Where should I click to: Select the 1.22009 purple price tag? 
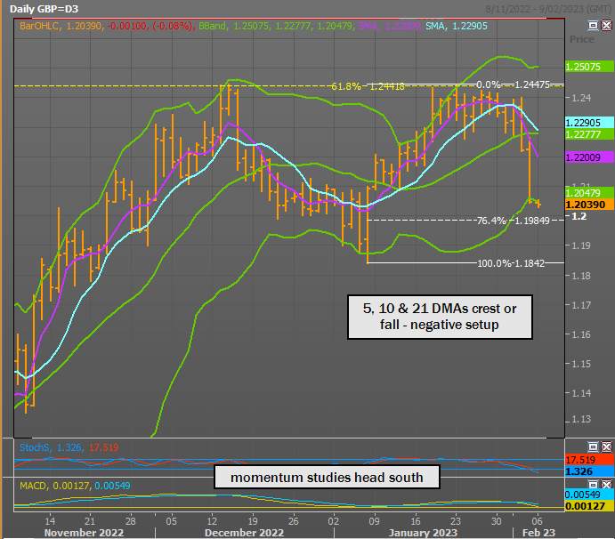tap(589, 157)
